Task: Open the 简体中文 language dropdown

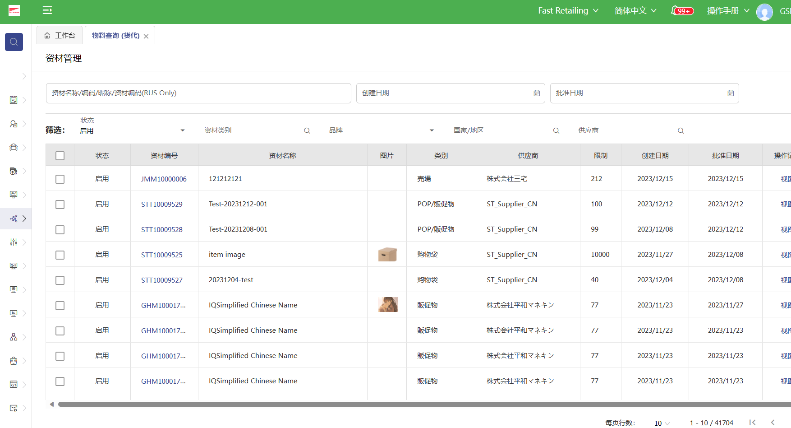Action: pyautogui.click(x=635, y=10)
